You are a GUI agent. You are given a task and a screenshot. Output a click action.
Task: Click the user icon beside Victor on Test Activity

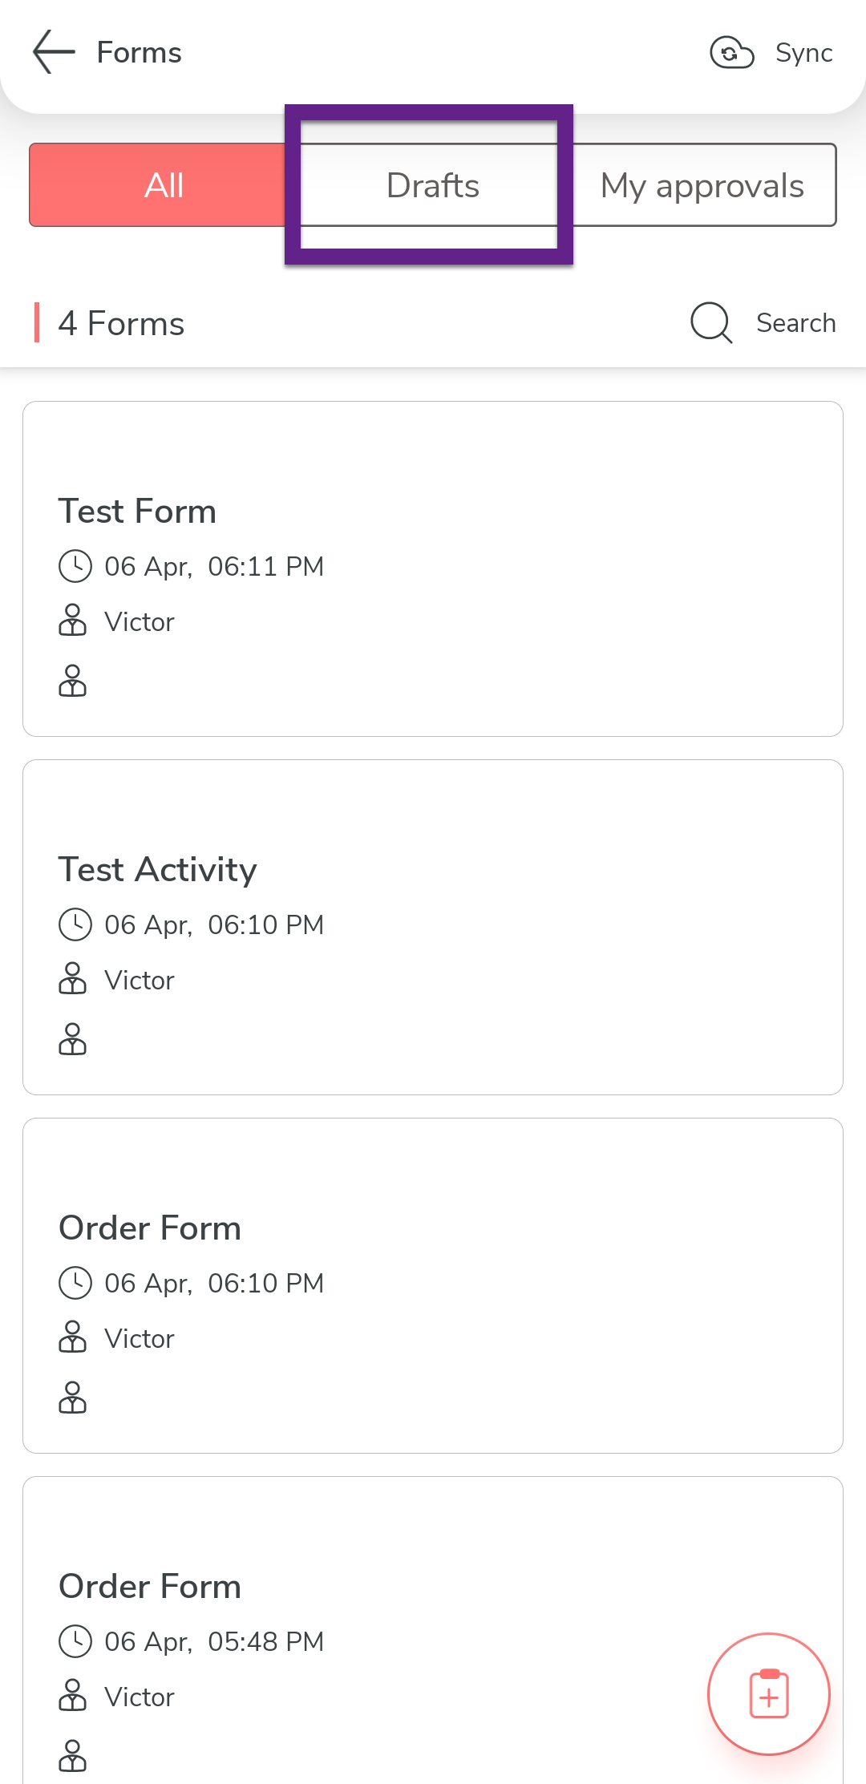point(73,979)
